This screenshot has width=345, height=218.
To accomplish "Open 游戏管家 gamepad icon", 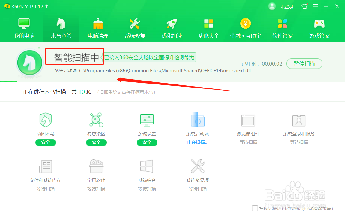I will point(319,23).
